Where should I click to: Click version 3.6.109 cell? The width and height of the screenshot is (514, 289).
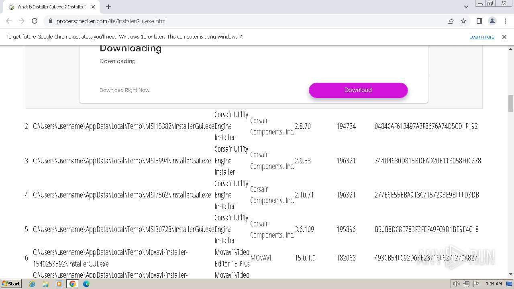[x=304, y=229]
